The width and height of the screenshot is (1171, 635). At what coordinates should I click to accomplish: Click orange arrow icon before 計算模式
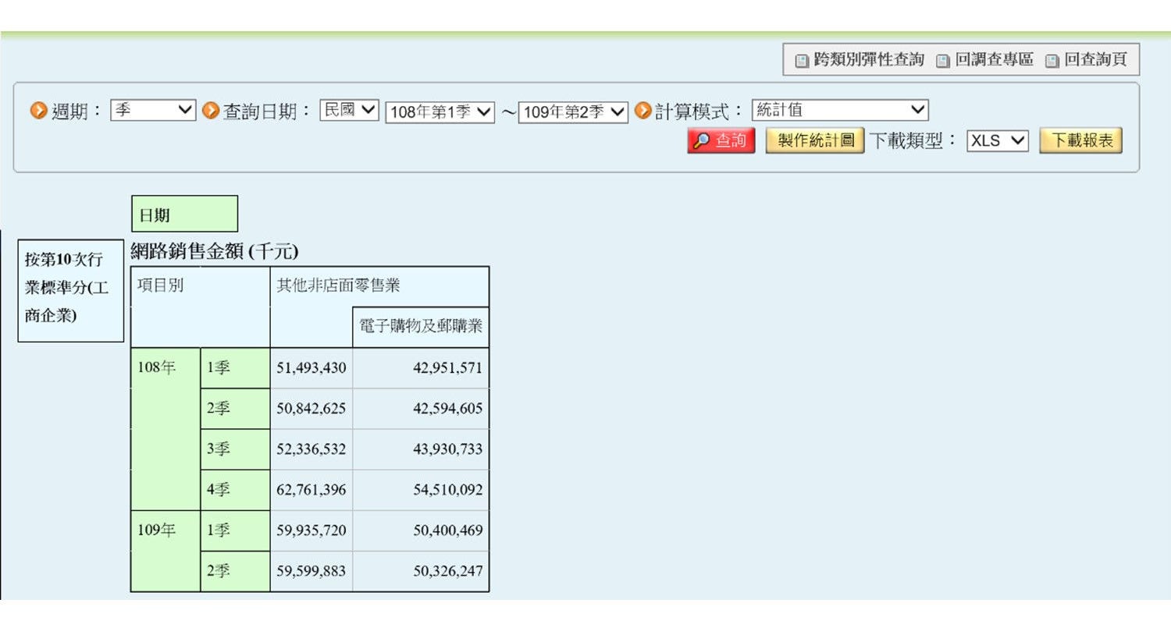pyautogui.click(x=642, y=111)
